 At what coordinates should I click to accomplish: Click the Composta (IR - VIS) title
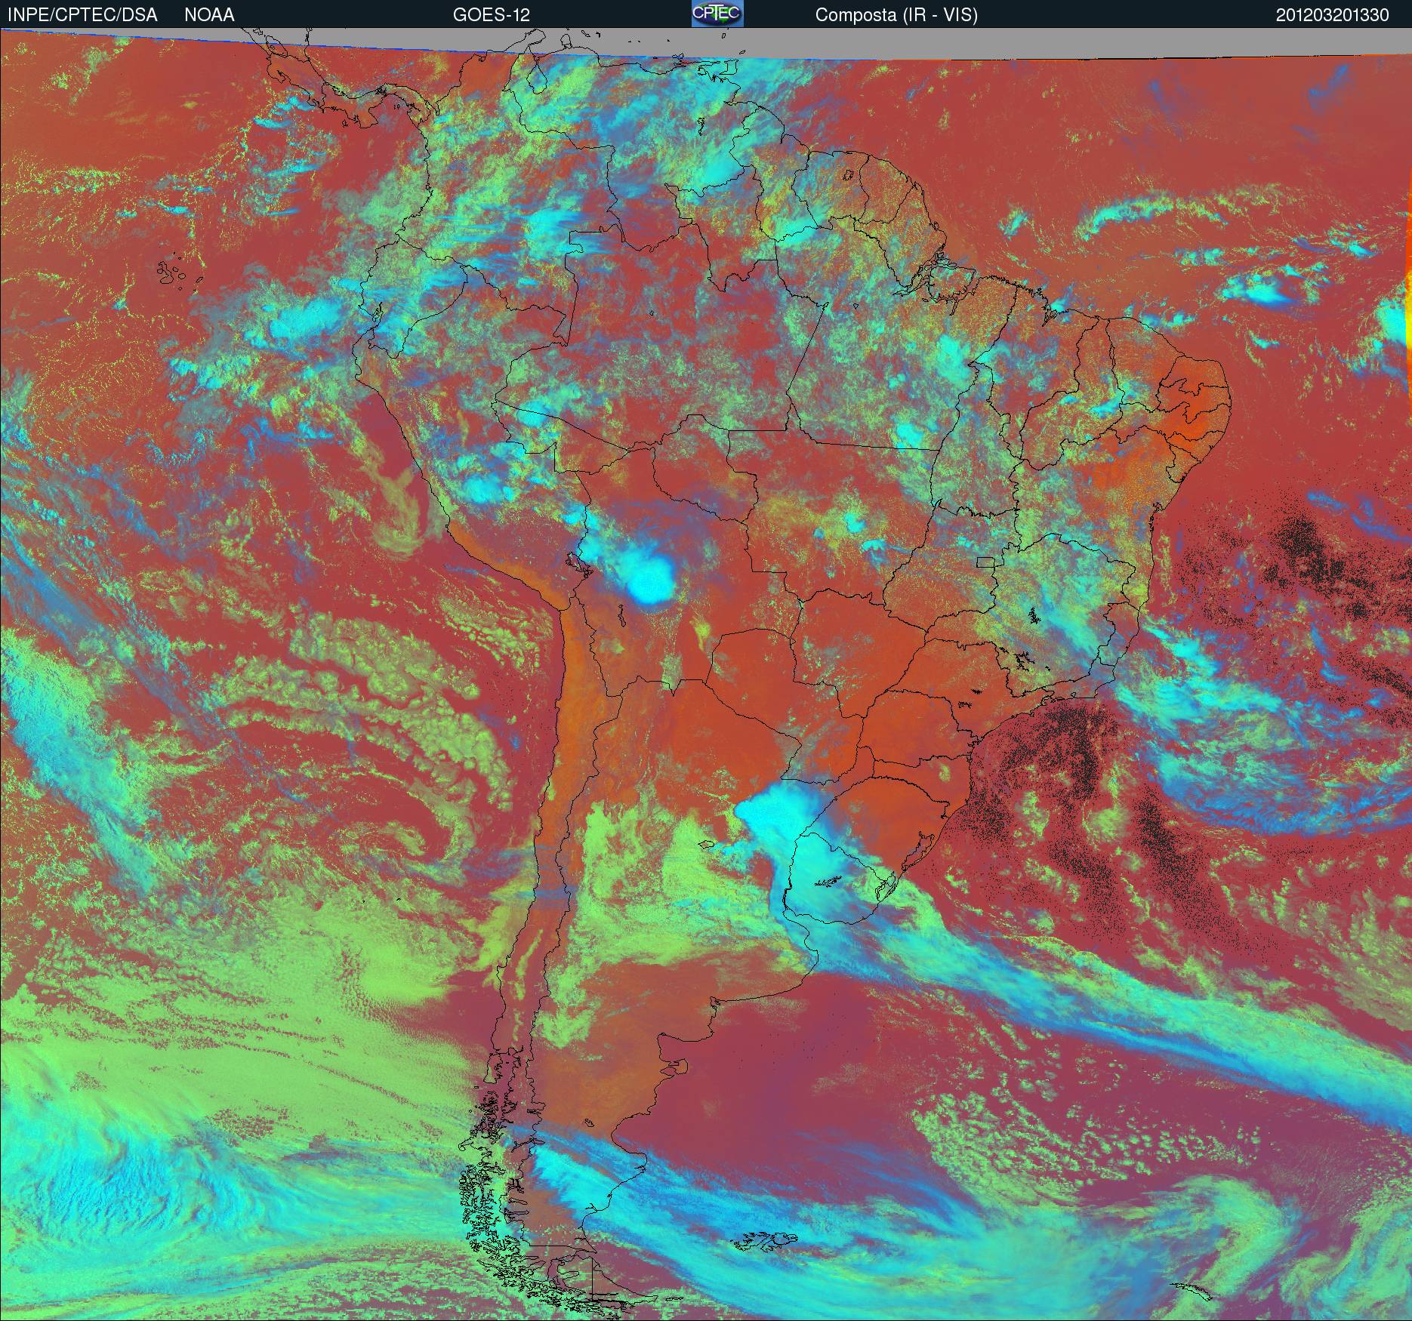coord(896,15)
